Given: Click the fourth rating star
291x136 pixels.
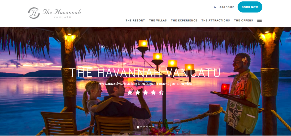Looking at the screenshot, I should click(x=153, y=92).
